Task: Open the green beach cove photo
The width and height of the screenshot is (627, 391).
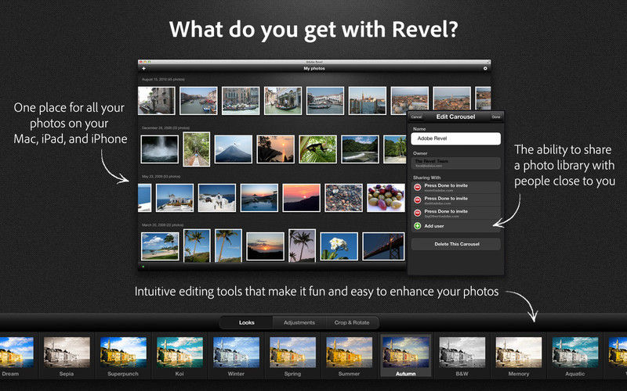Action: [x=360, y=149]
